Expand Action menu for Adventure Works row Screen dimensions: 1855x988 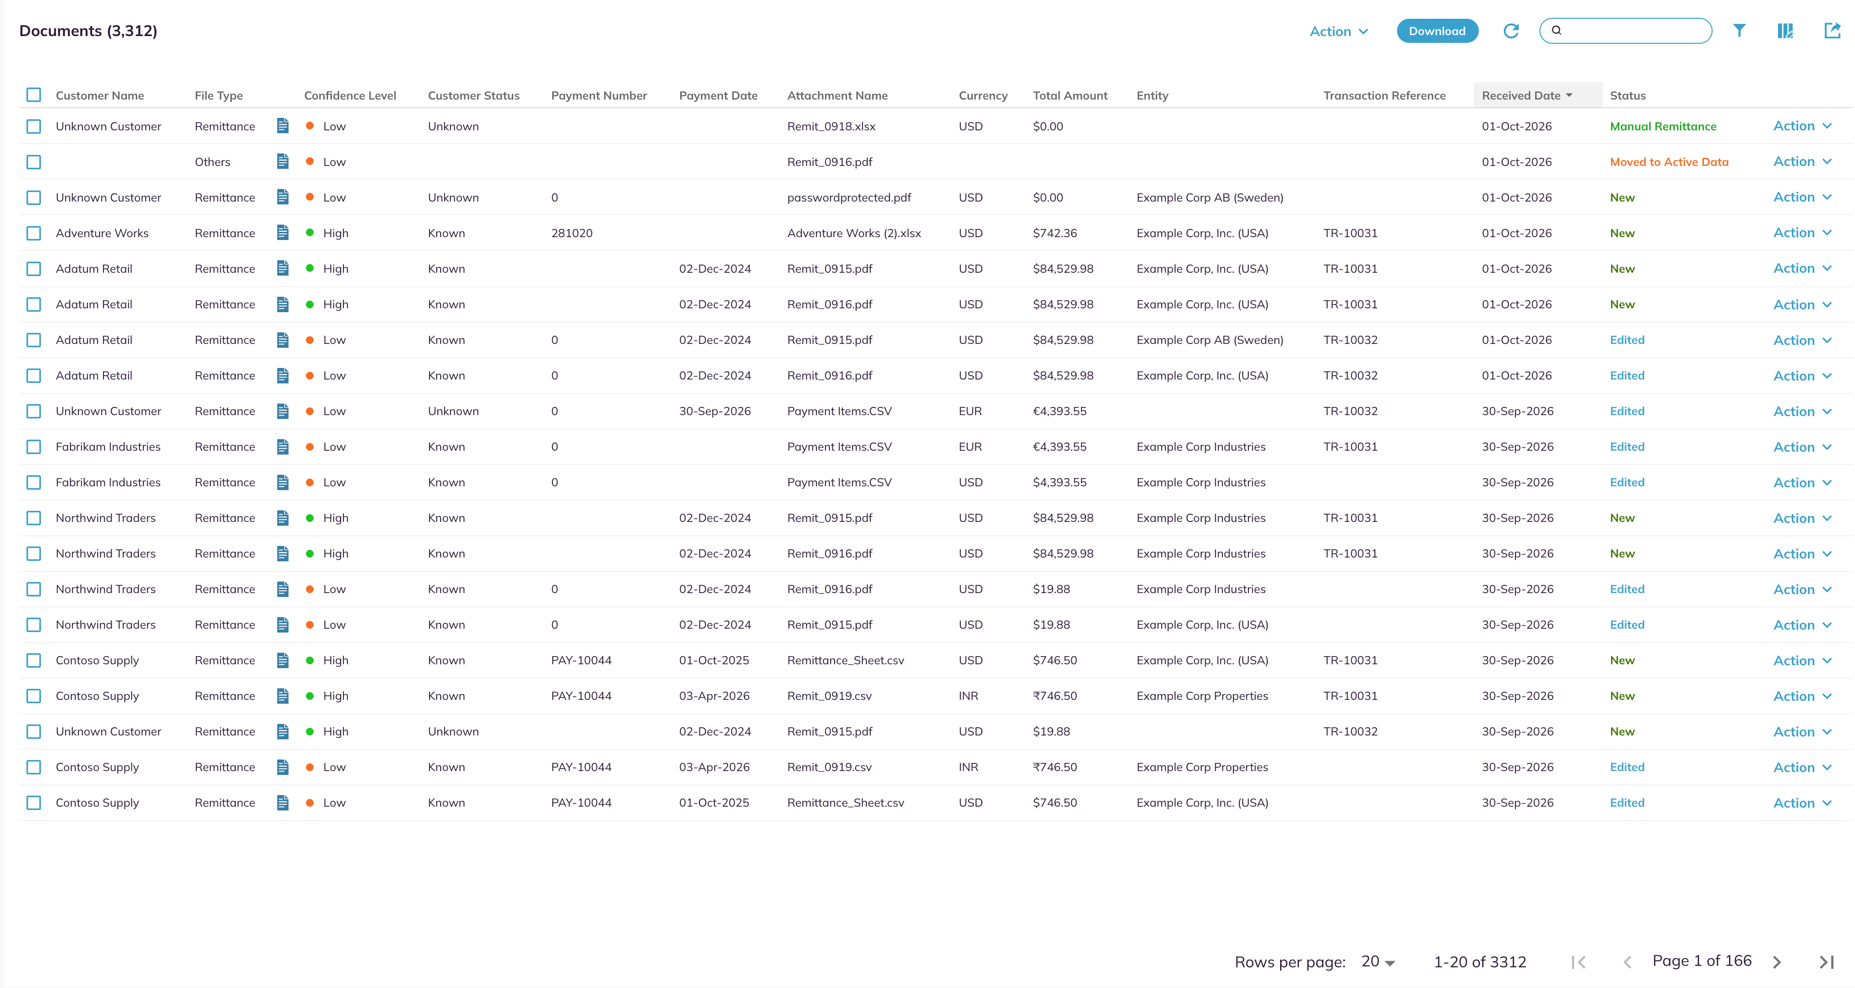coord(1803,233)
